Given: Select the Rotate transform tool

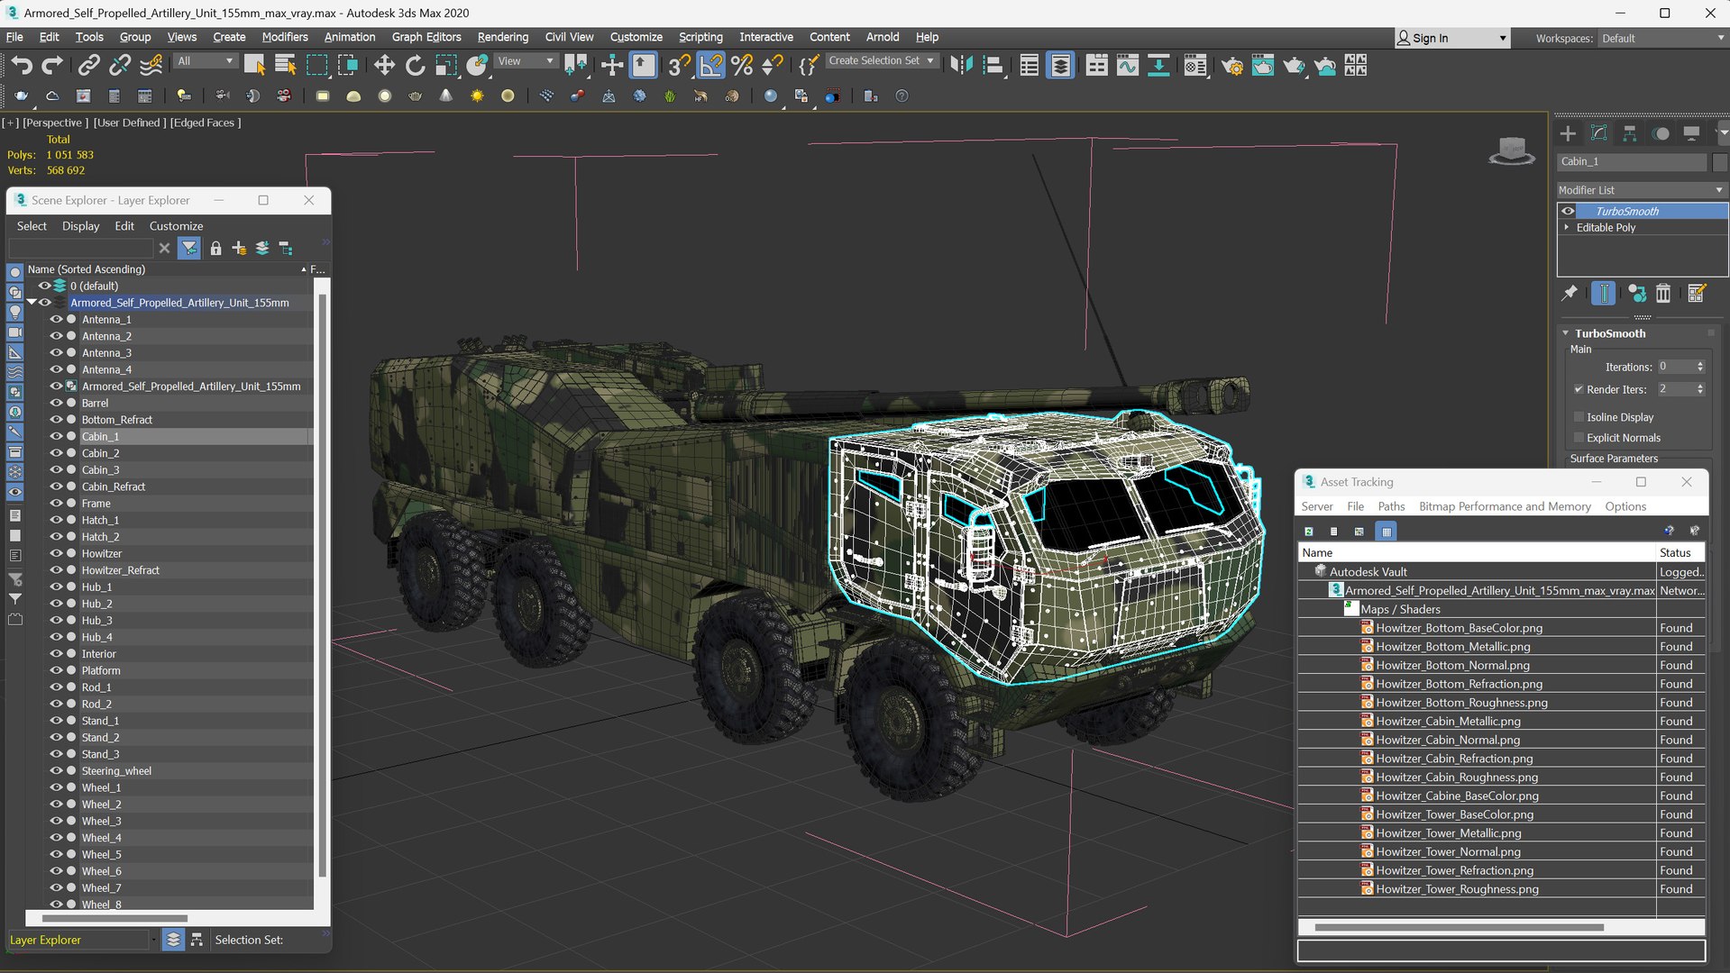Looking at the screenshot, I should (415, 65).
